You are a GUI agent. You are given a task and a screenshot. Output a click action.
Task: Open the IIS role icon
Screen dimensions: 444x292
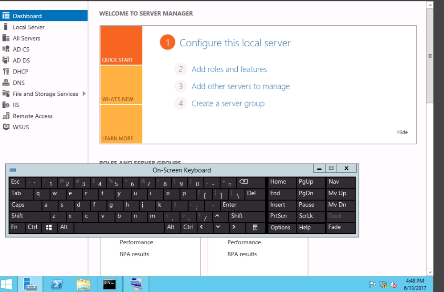[x=6, y=104]
